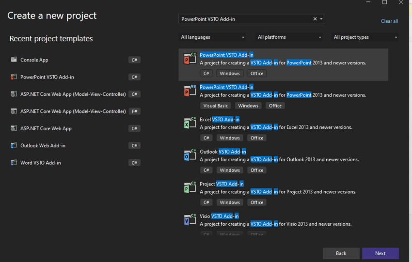The width and height of the screenshot is (412, 262).
Task: Pick the Project VSTO Add-in template icon
Action: click(190, 188)
